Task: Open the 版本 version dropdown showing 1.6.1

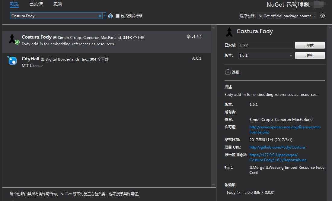Action: [266, 55]
